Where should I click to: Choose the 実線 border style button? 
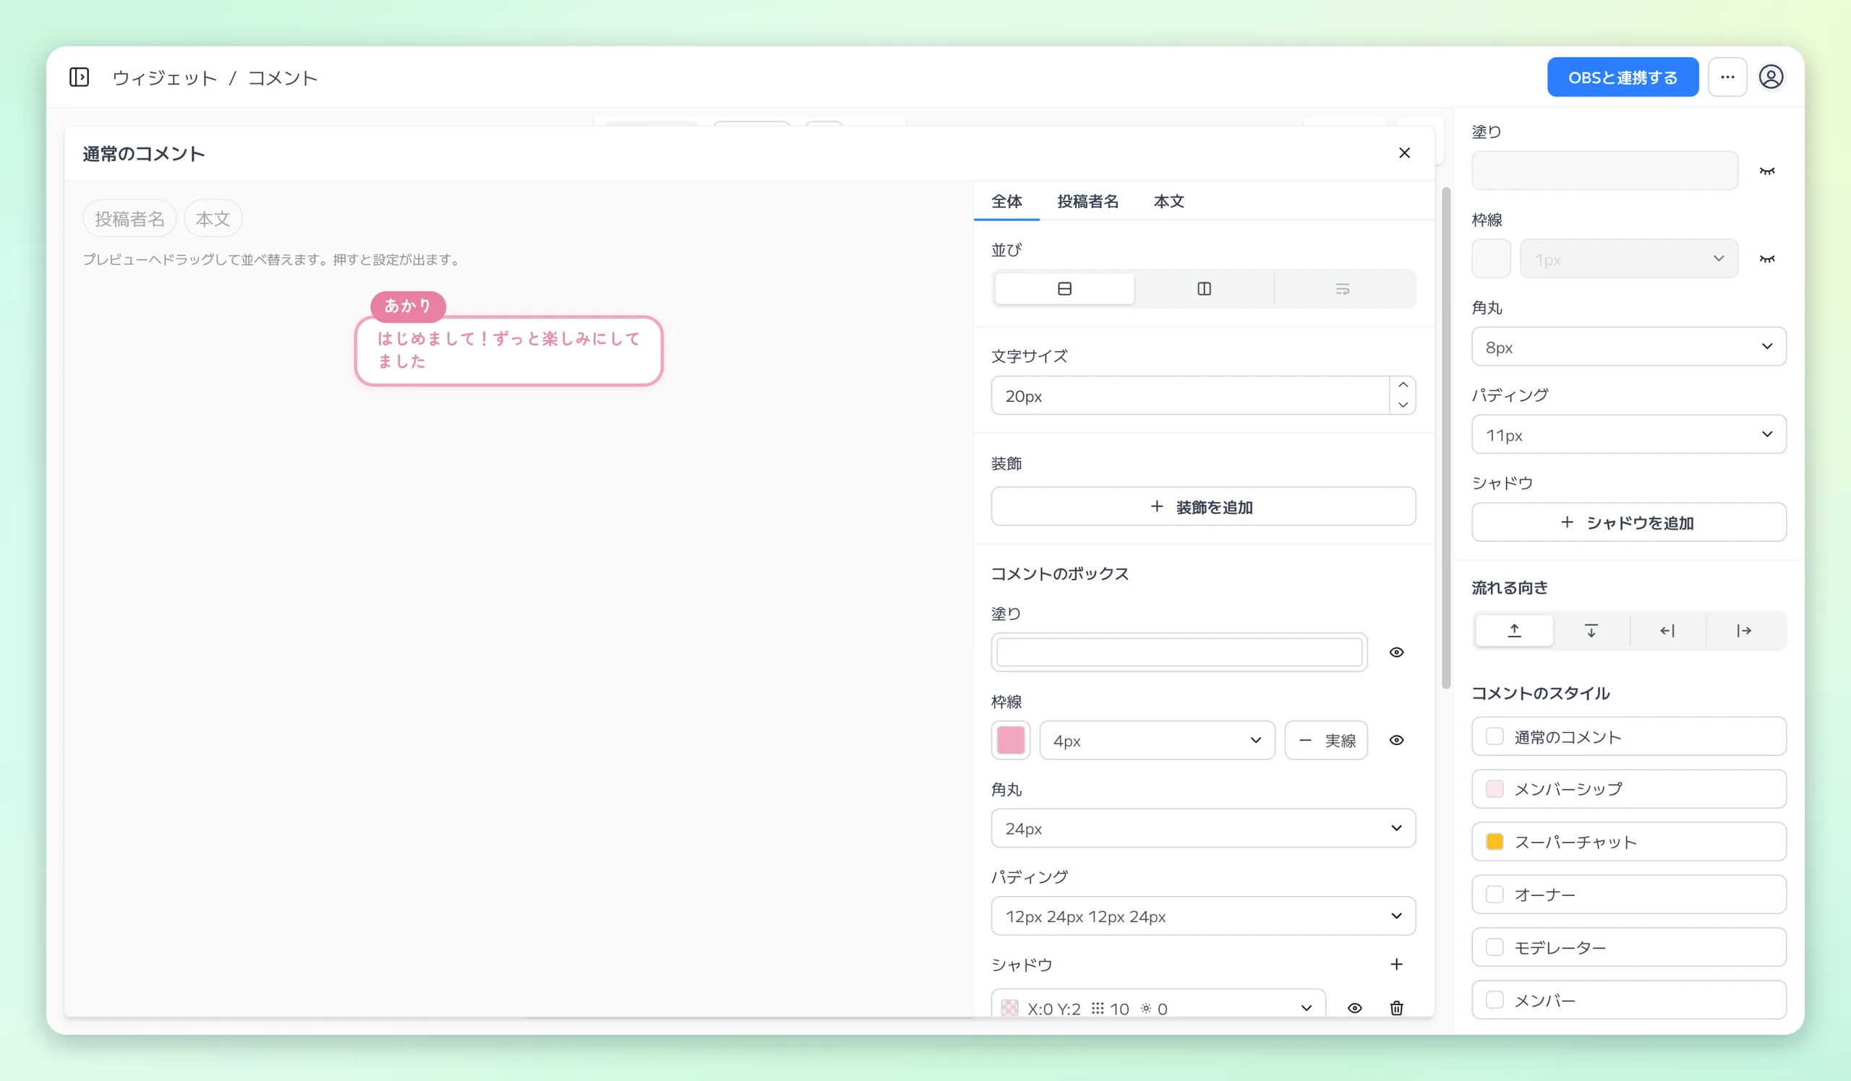click(x=1325, y=740)
